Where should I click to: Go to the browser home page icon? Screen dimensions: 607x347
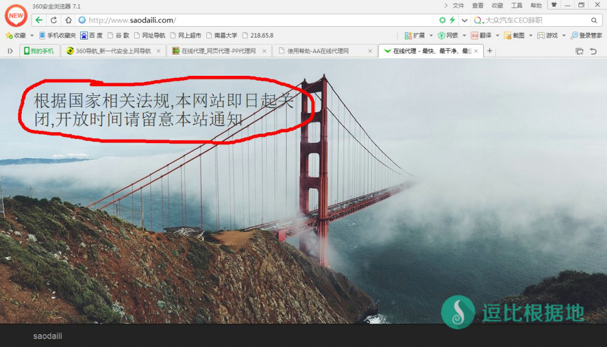pyautogui.click(x=69, y=20)
